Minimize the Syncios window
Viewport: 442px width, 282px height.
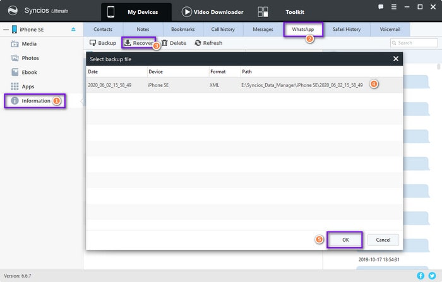pos(407,7)
